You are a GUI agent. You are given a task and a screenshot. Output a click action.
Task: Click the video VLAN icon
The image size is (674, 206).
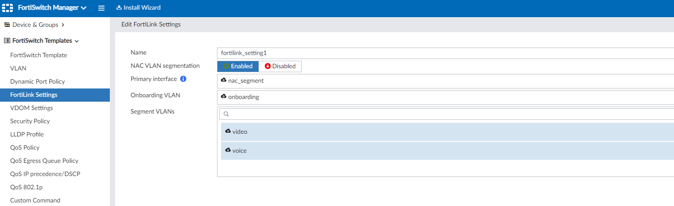click(228, 131)
